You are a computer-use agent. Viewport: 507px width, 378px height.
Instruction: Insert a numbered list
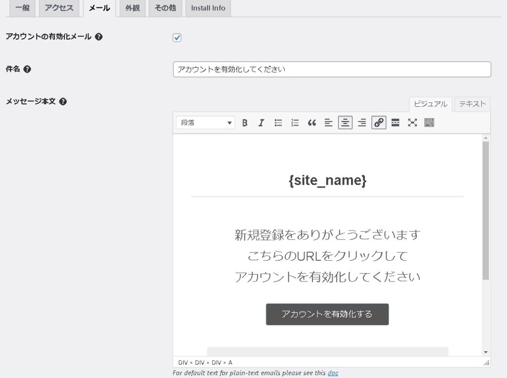click(x=295, y=123)
